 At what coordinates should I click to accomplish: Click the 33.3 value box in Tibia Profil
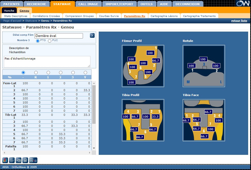(155, 117)
